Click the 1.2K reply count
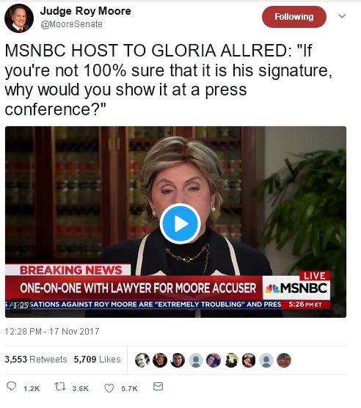 (32, 388)
